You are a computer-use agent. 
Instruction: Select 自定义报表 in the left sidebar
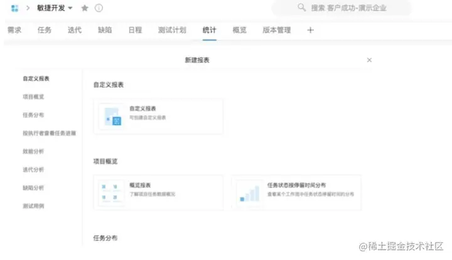pyautogui.click(x=36, y=78)
